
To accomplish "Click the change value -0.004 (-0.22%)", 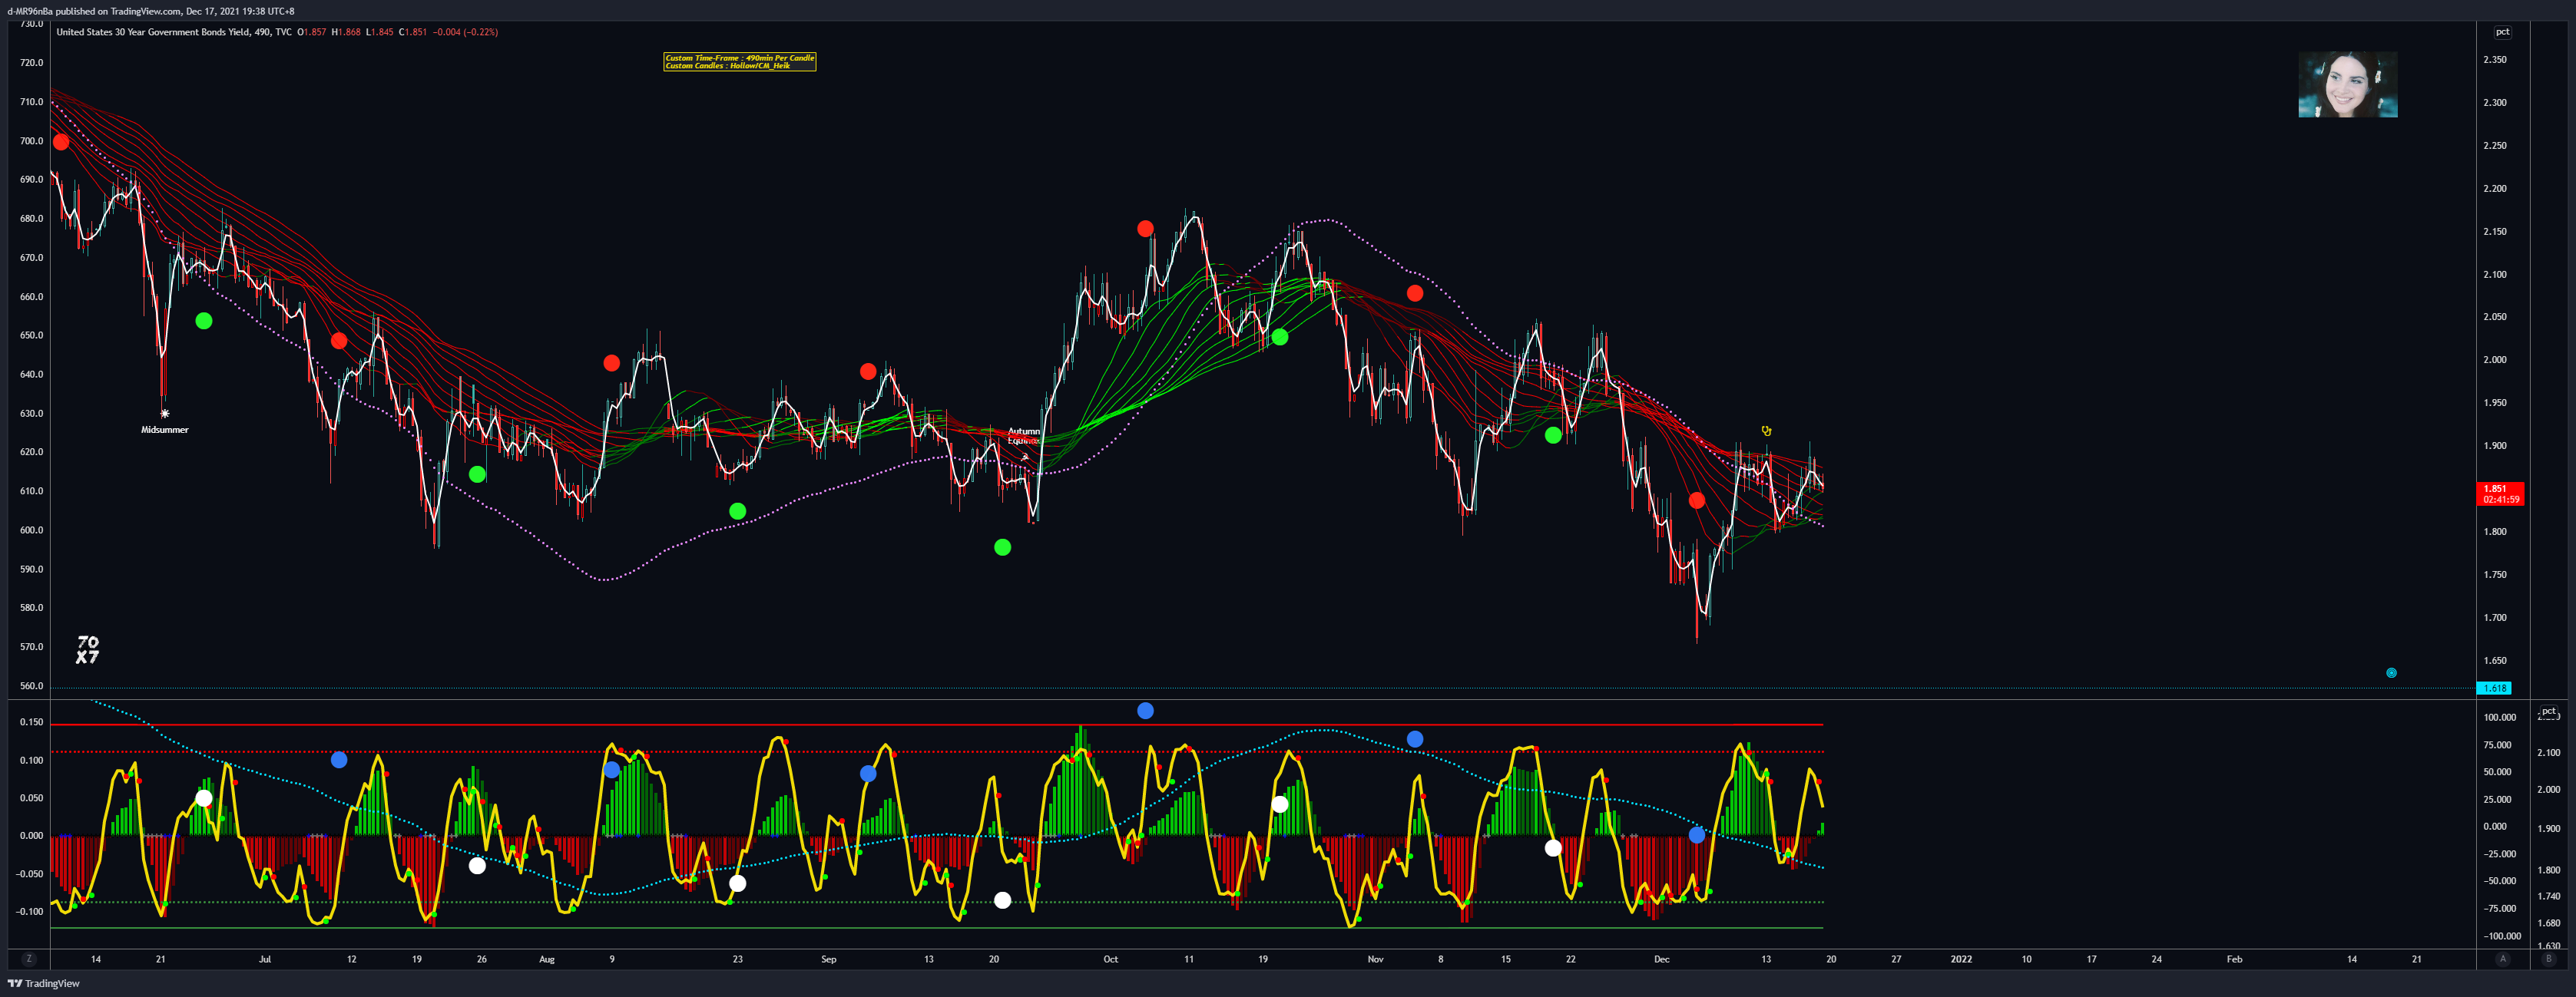I will click(465, 32).
